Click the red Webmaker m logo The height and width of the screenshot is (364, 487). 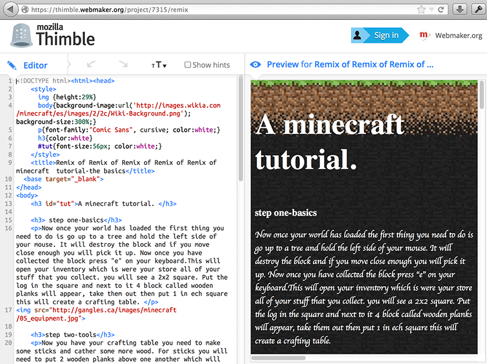tap(424, 35)
